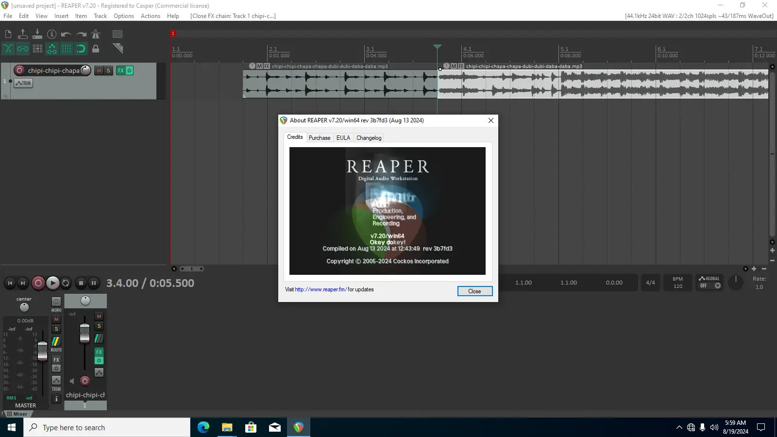Mute the chipi-chipi-chapa track in track panel
The image size is (777, 437).
pos(99,70)
